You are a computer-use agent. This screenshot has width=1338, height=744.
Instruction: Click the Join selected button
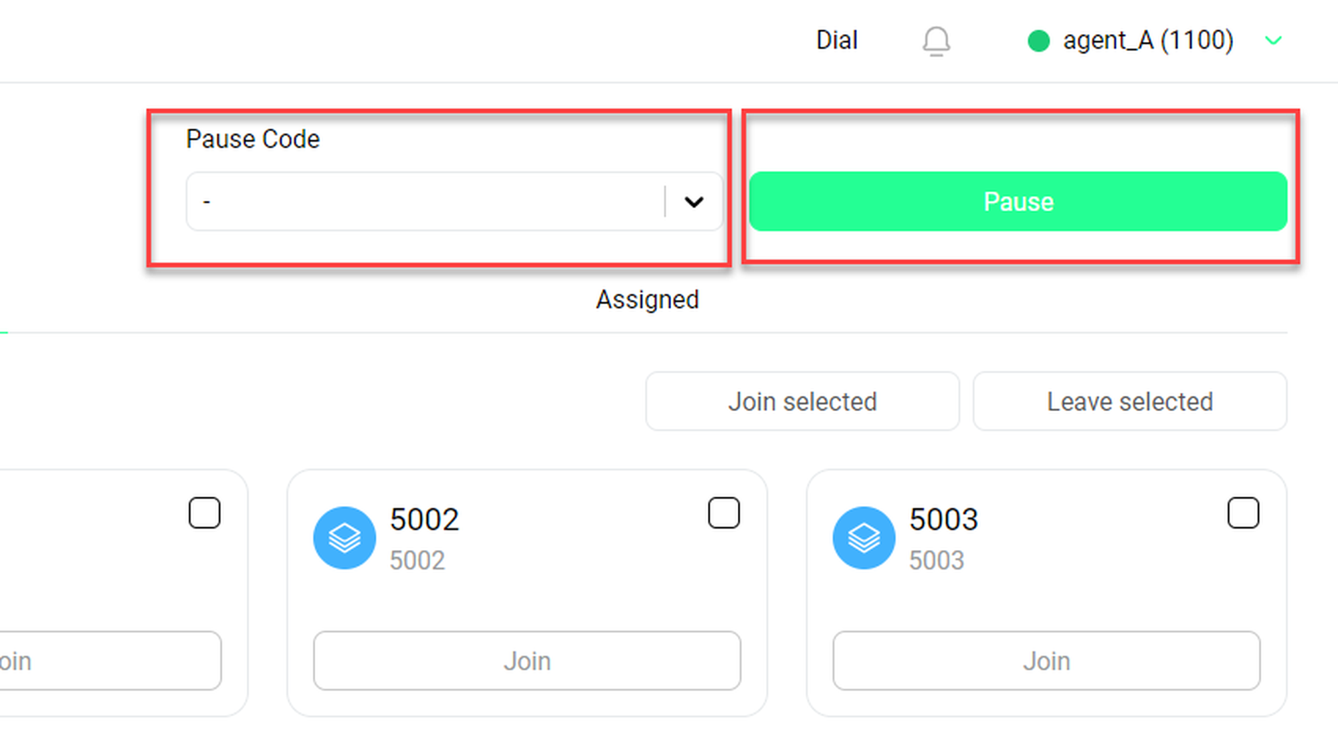tap(802, 402)
